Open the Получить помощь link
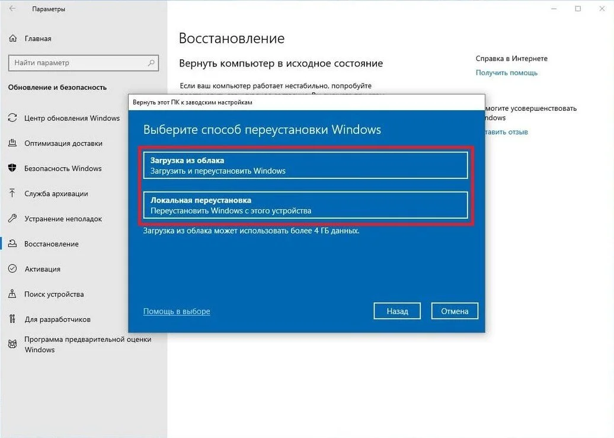 [x=506, y=72]
